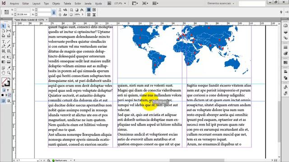Click the Fill color swatch
289x162 pixels.
(x=5, y=81)
